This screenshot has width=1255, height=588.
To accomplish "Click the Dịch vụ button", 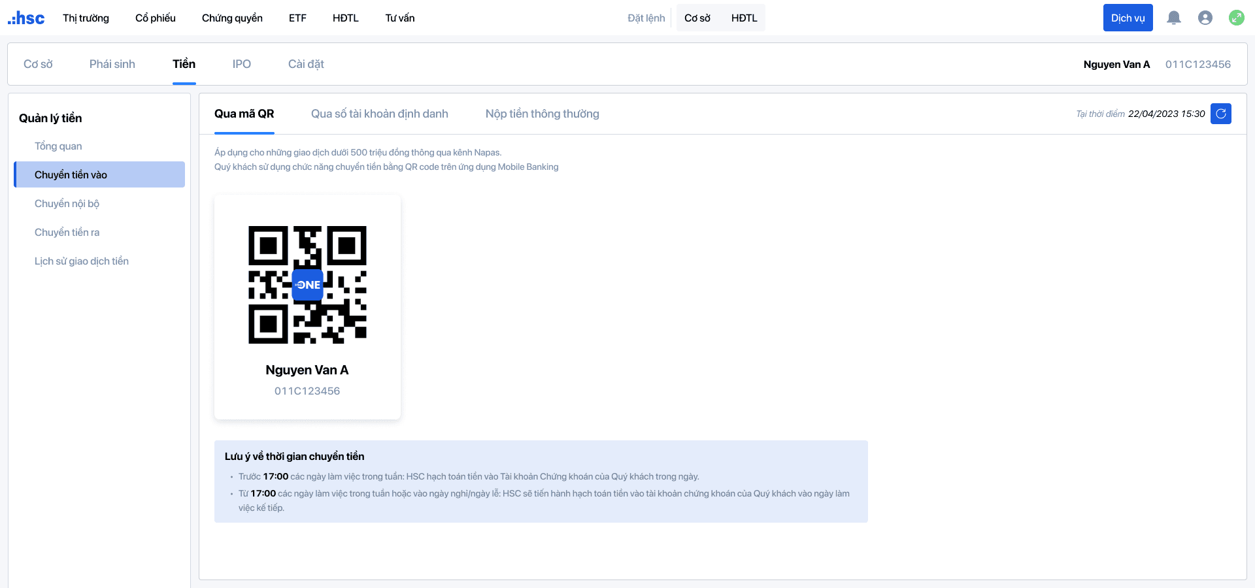I will [1128, 18].
